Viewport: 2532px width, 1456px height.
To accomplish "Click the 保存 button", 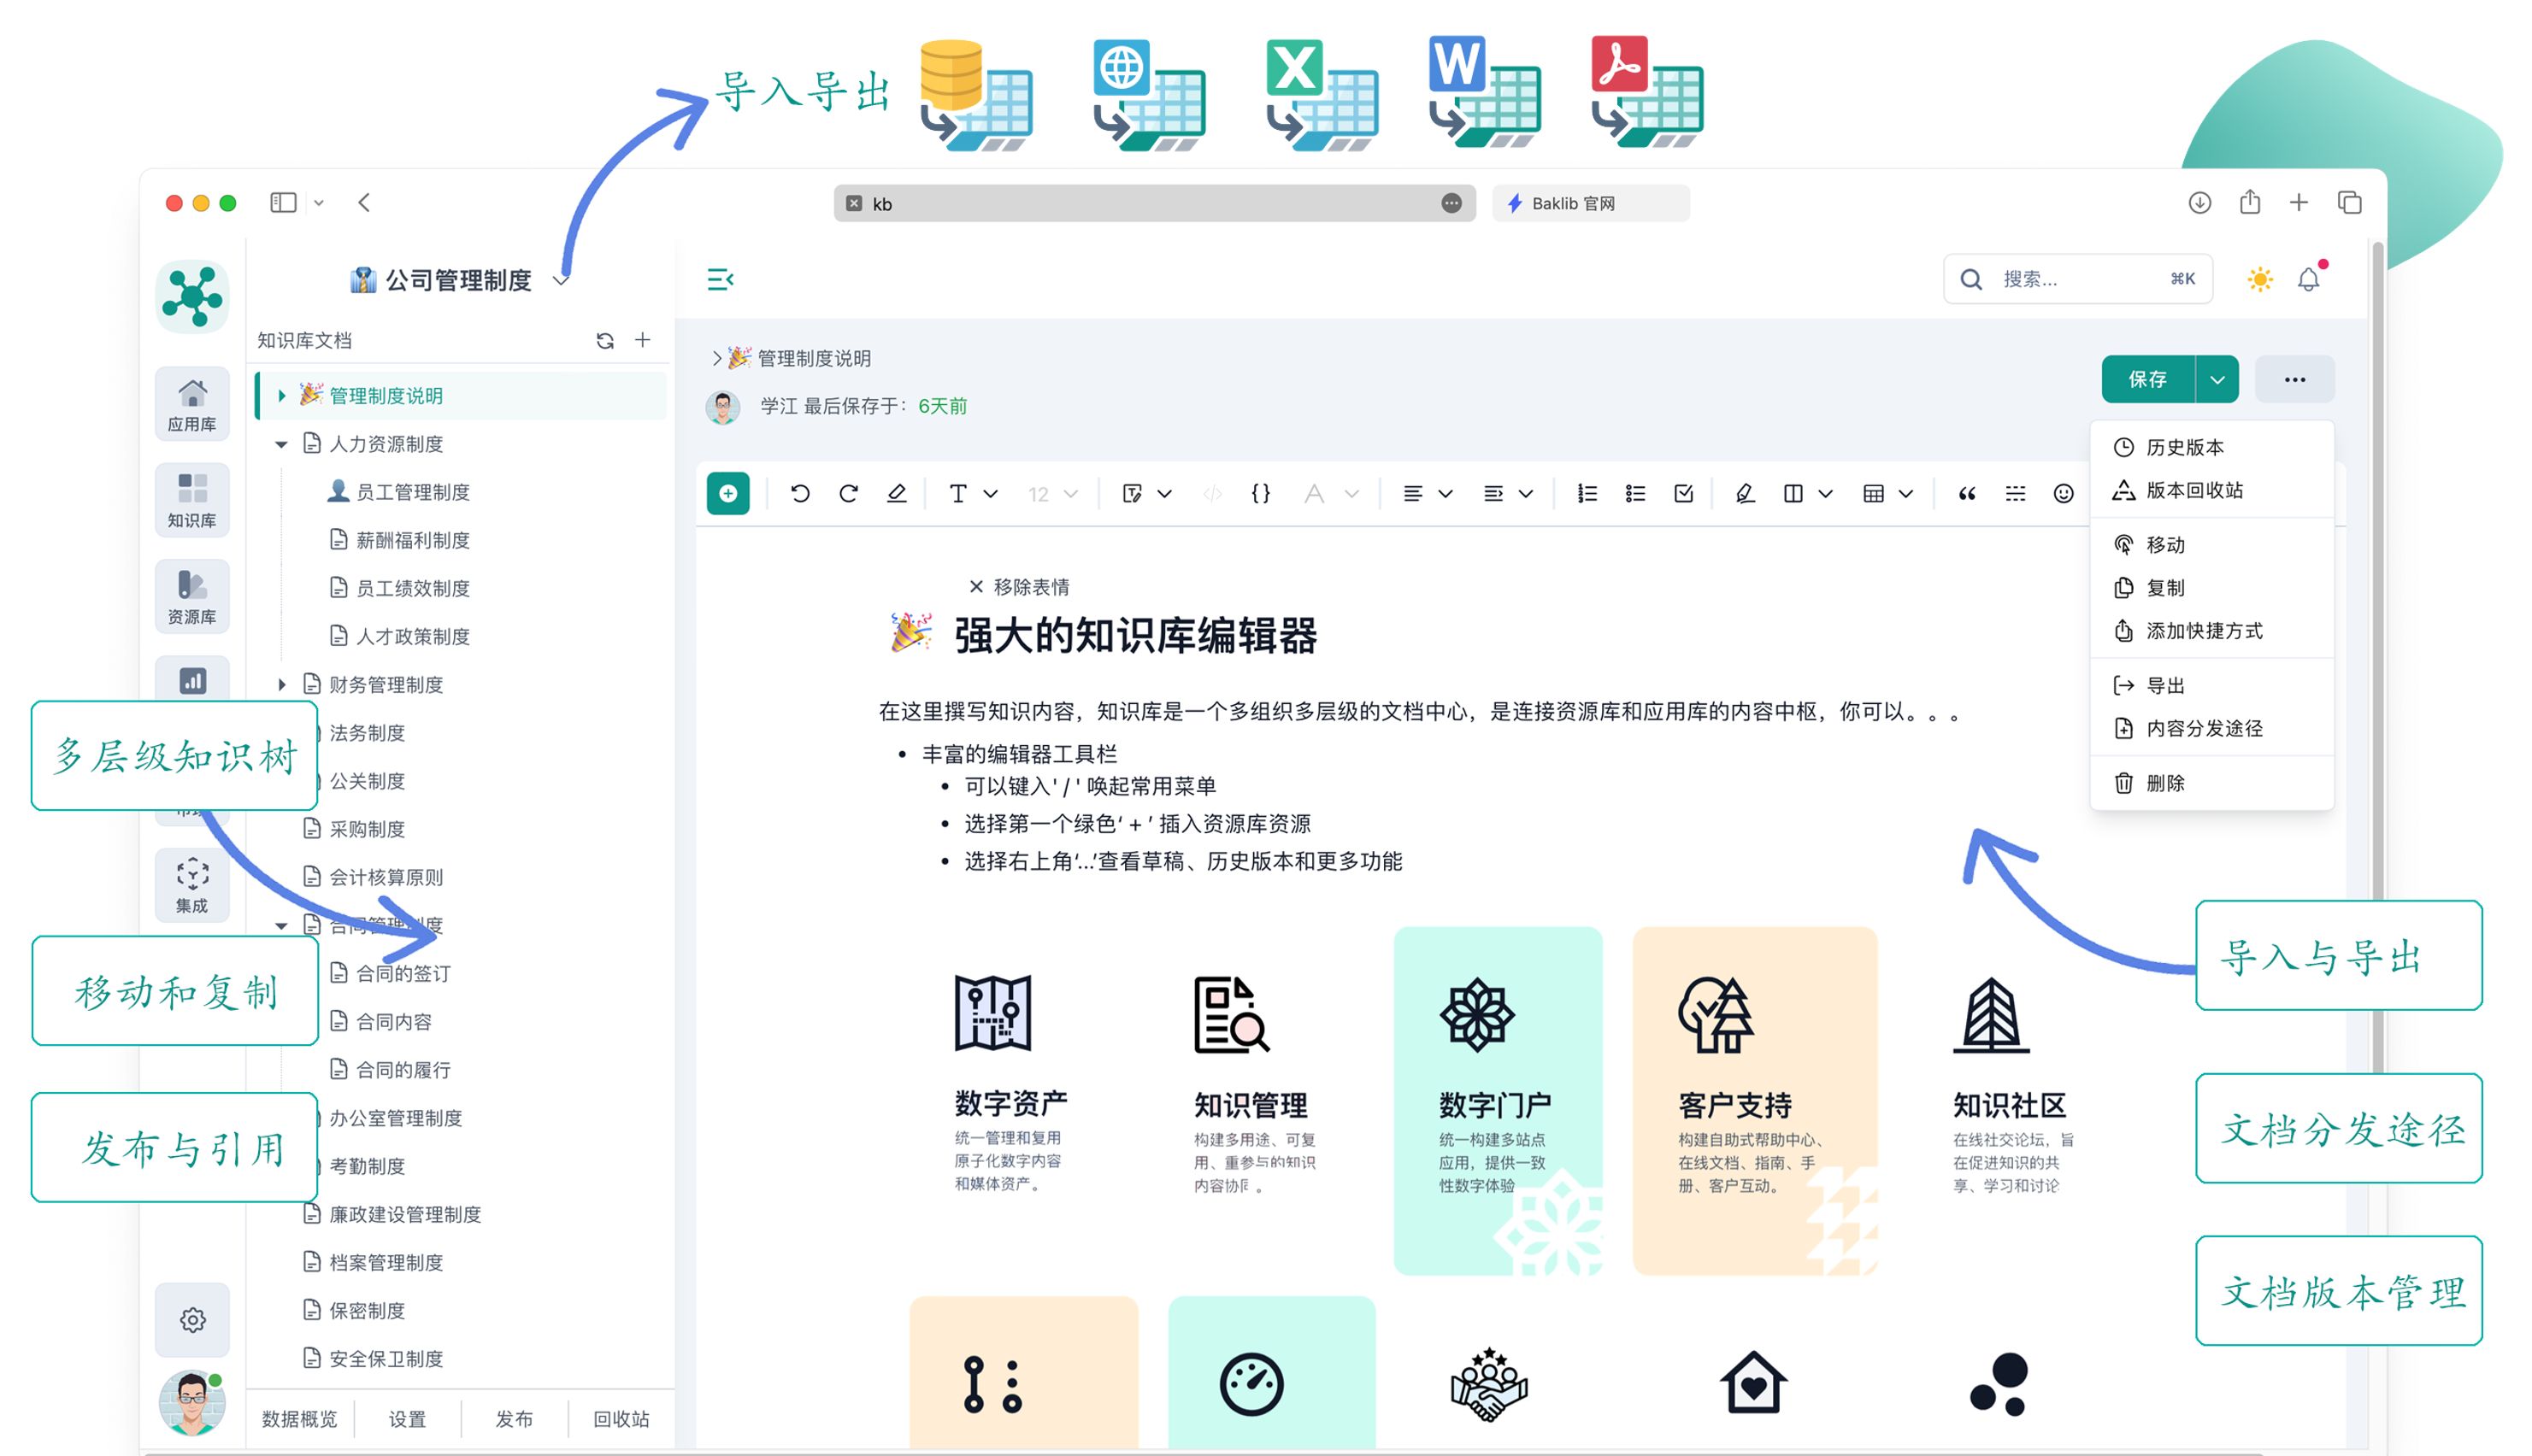I will (2146, 379).
